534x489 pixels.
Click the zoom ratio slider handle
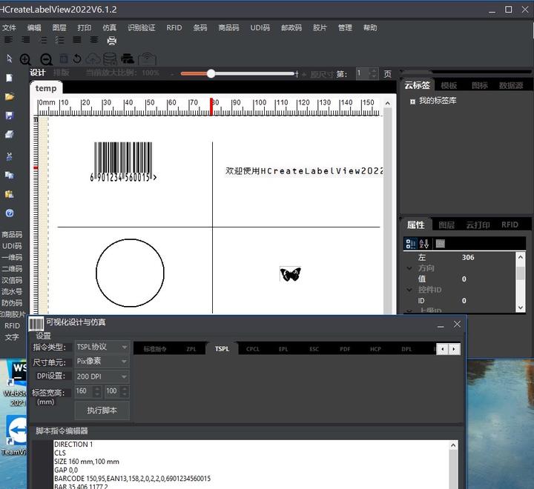(x=211, y=73)
